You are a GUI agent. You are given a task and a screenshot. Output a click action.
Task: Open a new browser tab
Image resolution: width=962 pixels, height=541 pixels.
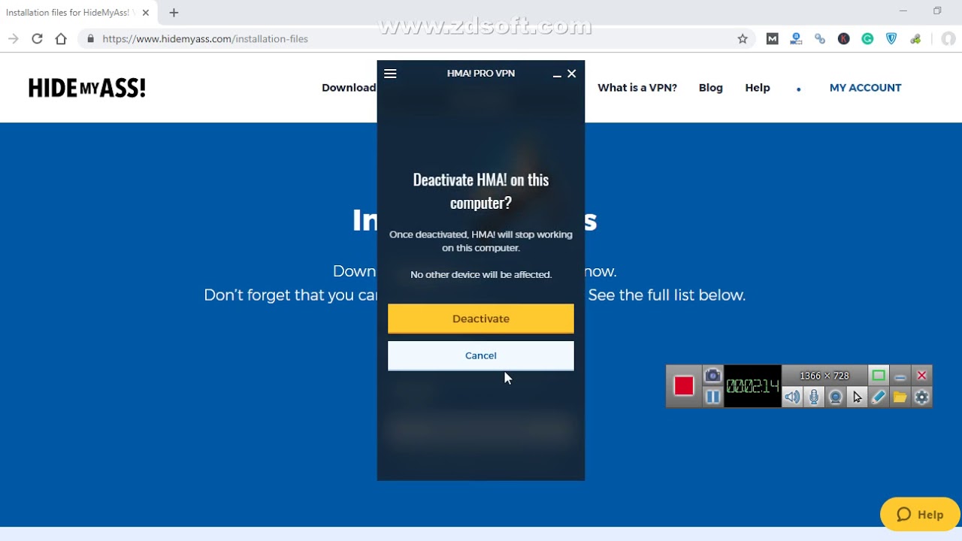tap(174, 13)
